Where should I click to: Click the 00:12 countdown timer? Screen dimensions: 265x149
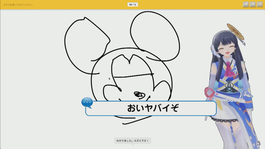pyautogui.click(x=132, y=5)
